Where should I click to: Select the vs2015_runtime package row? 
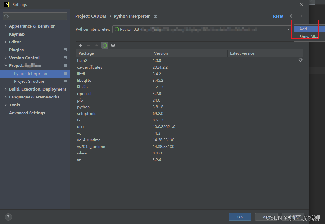pos(189,147)
